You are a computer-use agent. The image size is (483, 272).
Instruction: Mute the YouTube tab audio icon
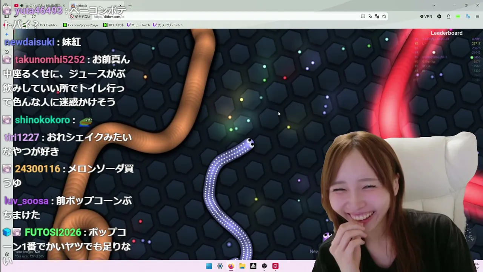coord(22,6)
